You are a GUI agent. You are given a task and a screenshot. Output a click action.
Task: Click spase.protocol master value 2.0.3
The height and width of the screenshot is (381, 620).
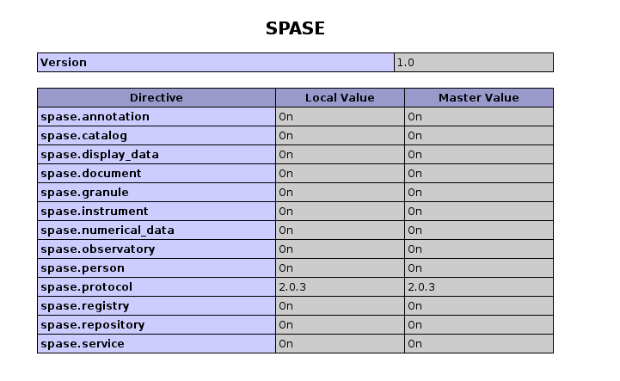tap(421, 286)
